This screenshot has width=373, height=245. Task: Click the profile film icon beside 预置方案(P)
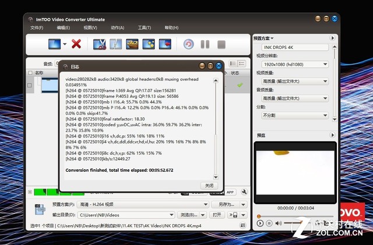40,210
